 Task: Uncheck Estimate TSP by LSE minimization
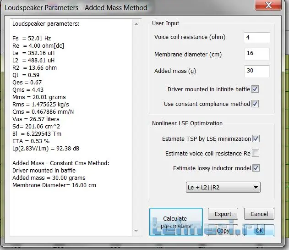pyautogui.click(x=256, y=139)
